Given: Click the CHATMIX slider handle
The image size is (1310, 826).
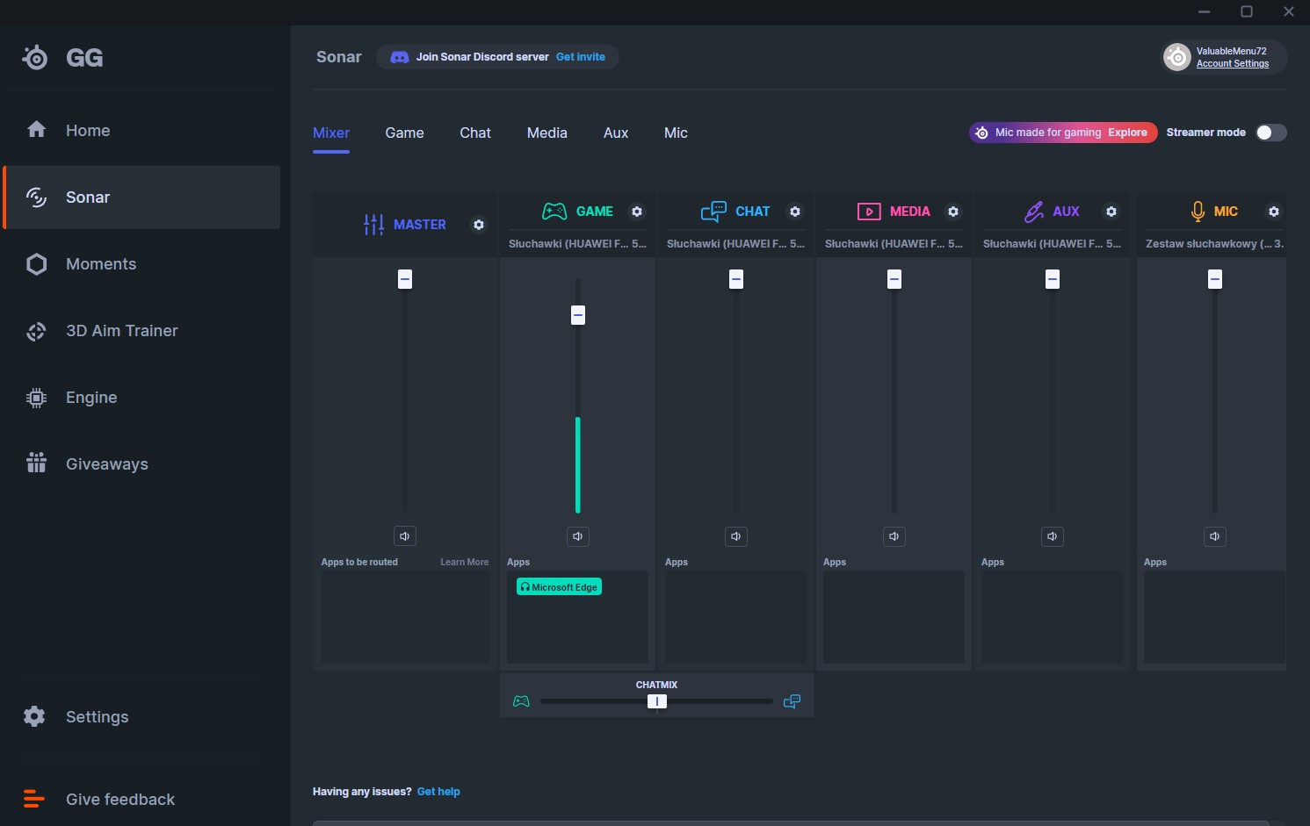Looking at the screenshot, I should (656, 701).
